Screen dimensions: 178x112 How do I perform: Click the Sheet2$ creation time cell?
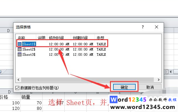83,49
